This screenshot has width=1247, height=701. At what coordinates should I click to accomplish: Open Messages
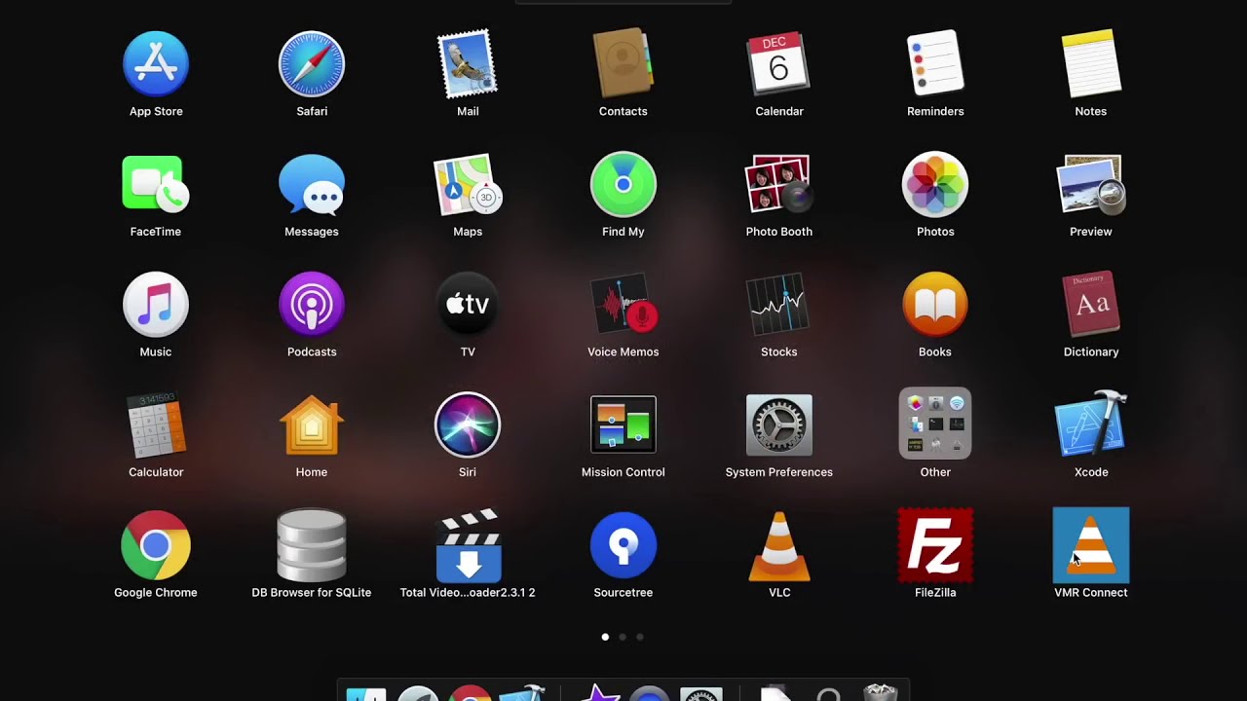tap(312, 184)
